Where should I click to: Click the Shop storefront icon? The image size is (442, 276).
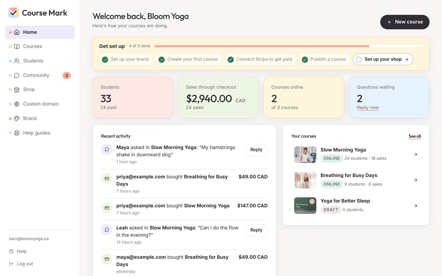pyautogui.click(x=17, y=90)
